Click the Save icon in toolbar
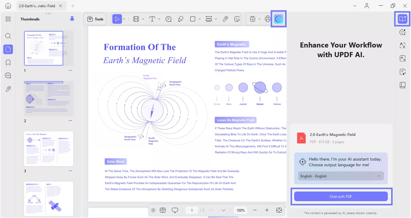The height and width of the screenshot is (218, 411). click(x=253, y=19)
